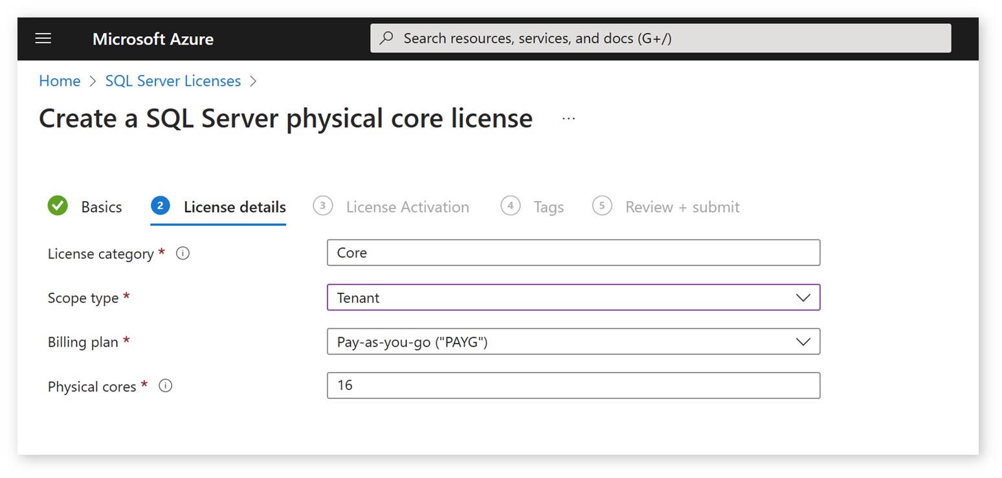Select the numbered circle for License Activation step
The image size is (1002, 478).
click(323, 206)
